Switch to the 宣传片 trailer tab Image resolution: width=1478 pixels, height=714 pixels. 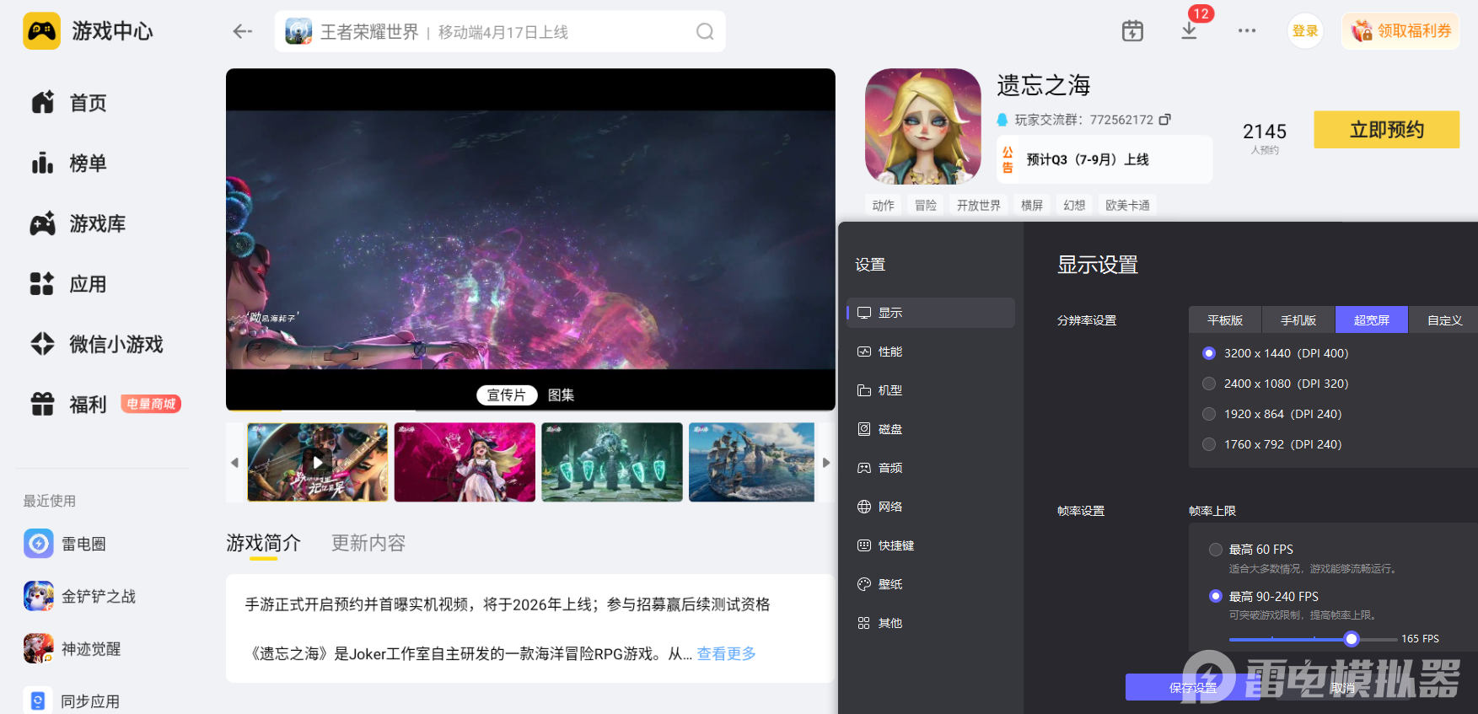pyautogui.click(x=507, y=395)
